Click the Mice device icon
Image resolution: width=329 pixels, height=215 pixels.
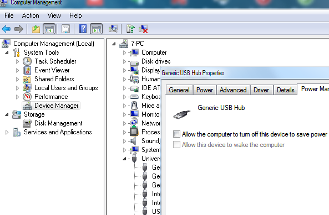tap(134, 106)
